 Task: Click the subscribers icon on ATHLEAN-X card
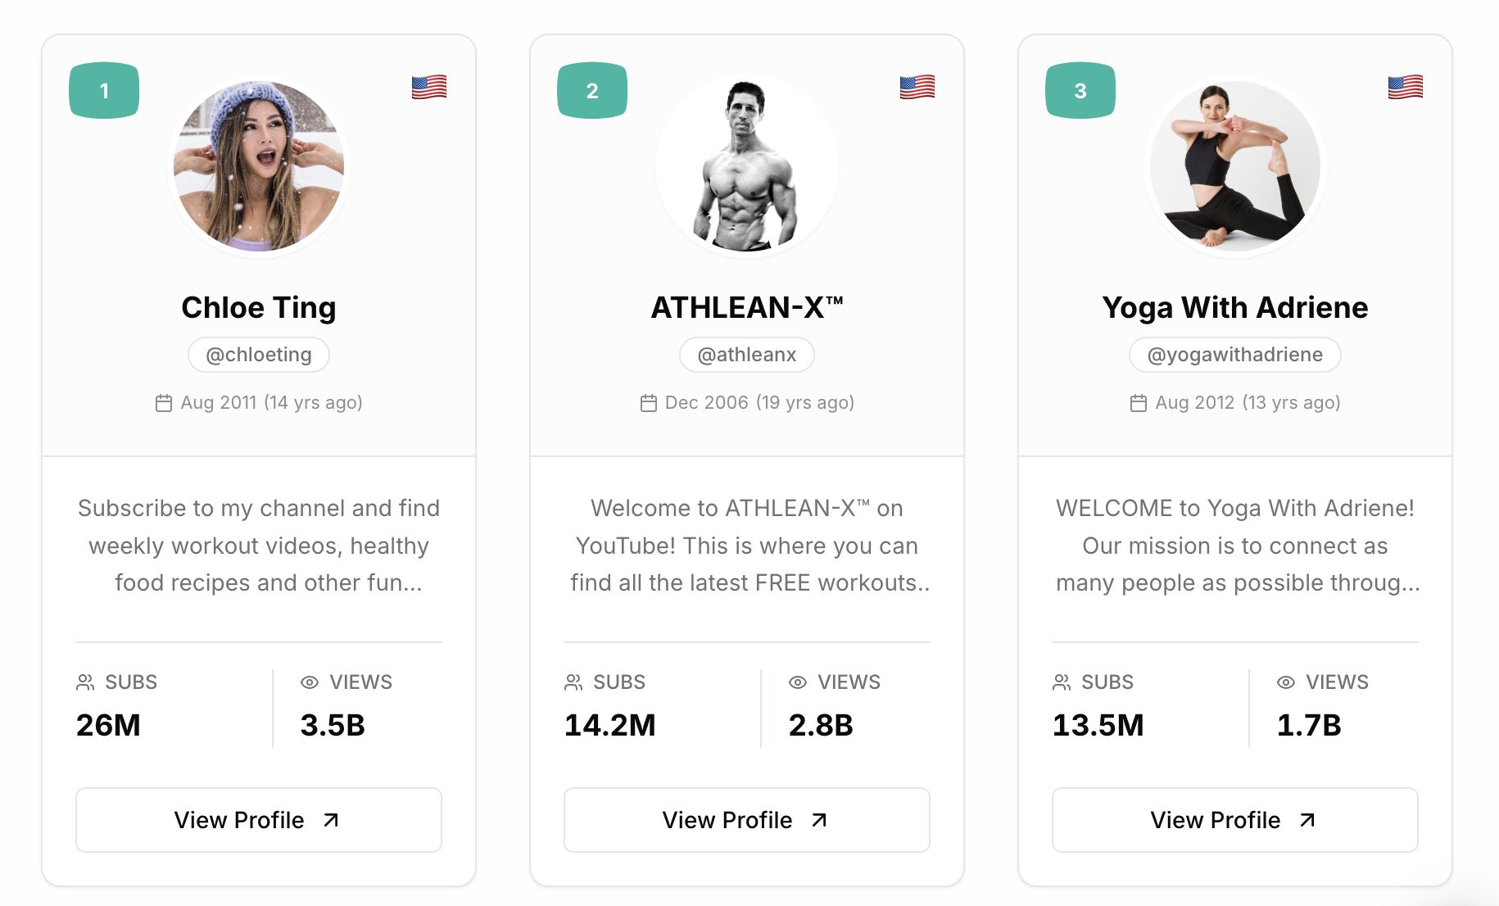(575, 682)
